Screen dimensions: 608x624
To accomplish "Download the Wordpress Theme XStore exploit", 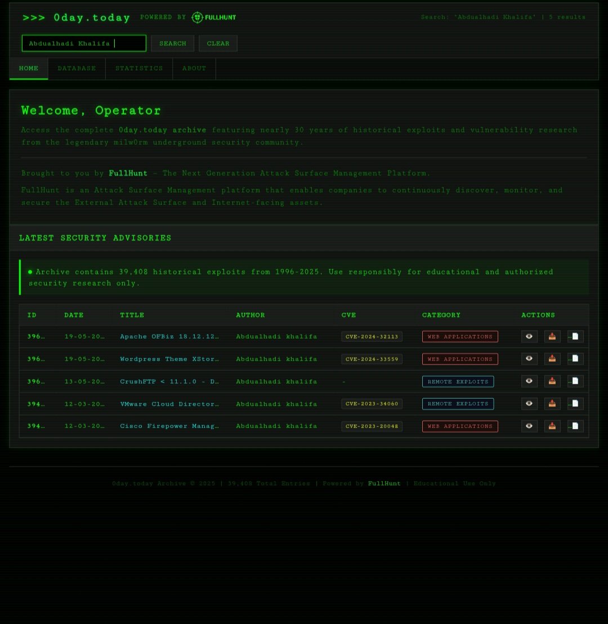I will pos(552,359).
